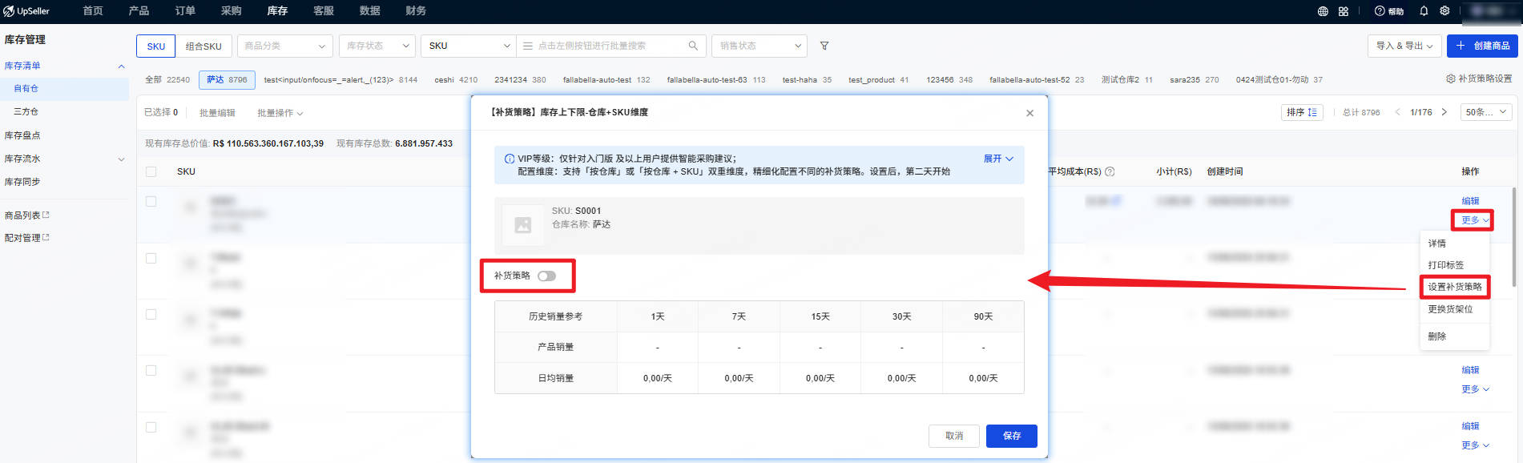Check the fifth product row checkbox

[x=151, y=427]
